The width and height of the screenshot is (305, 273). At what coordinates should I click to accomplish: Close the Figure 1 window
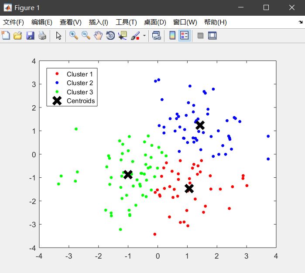292,7
